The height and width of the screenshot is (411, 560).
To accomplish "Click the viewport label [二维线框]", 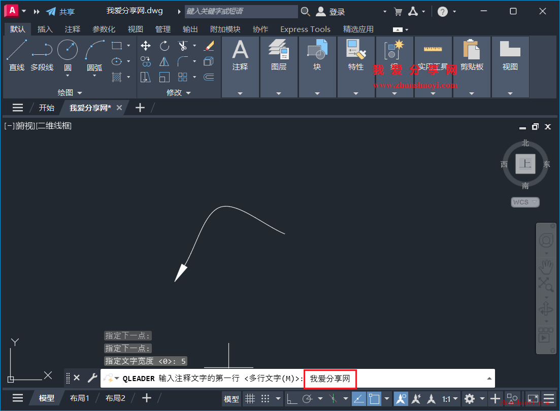I will 54,126.
